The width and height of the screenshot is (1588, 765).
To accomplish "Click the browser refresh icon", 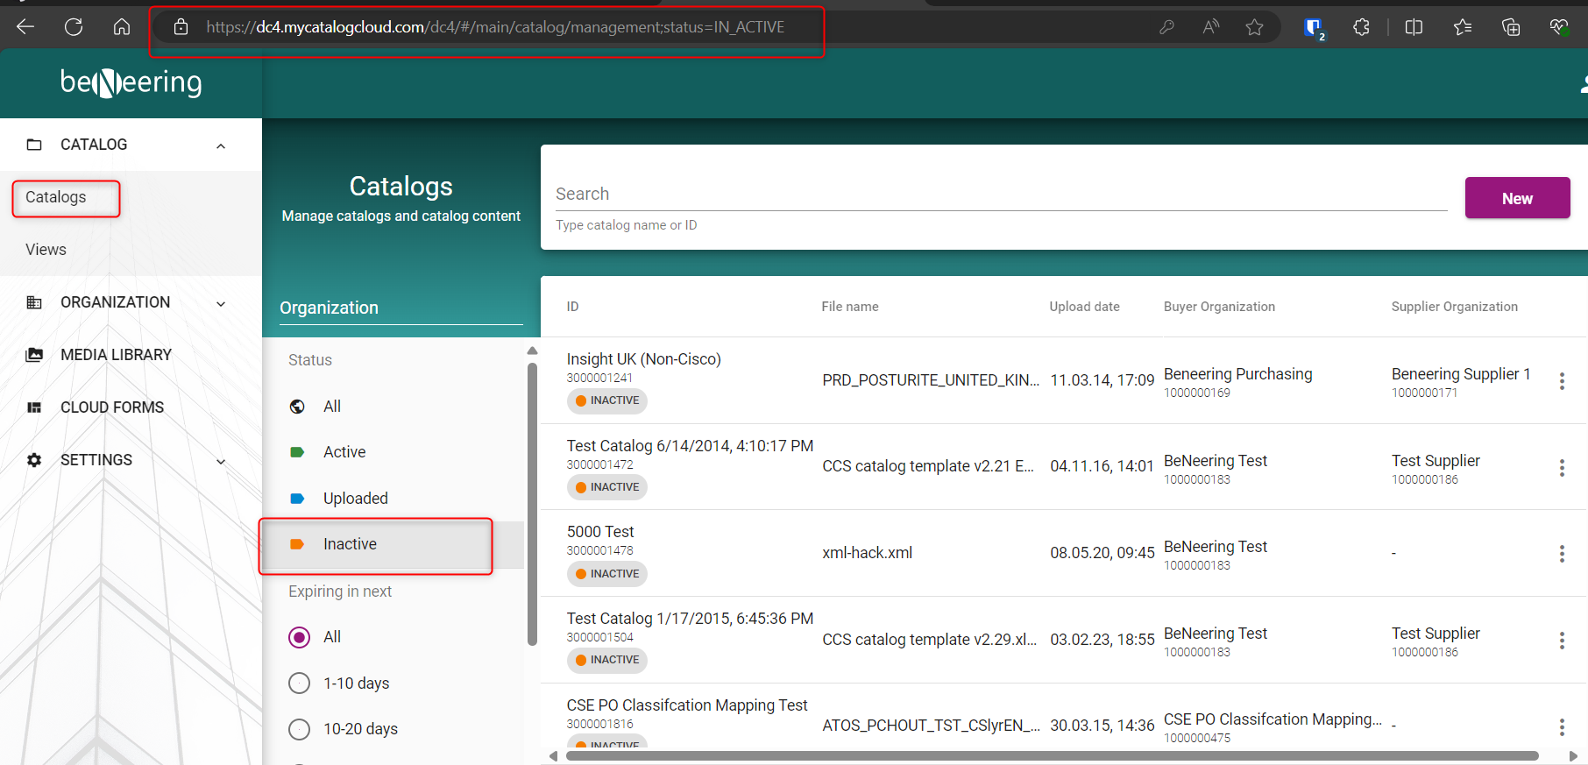I will [x=74, y=27].
